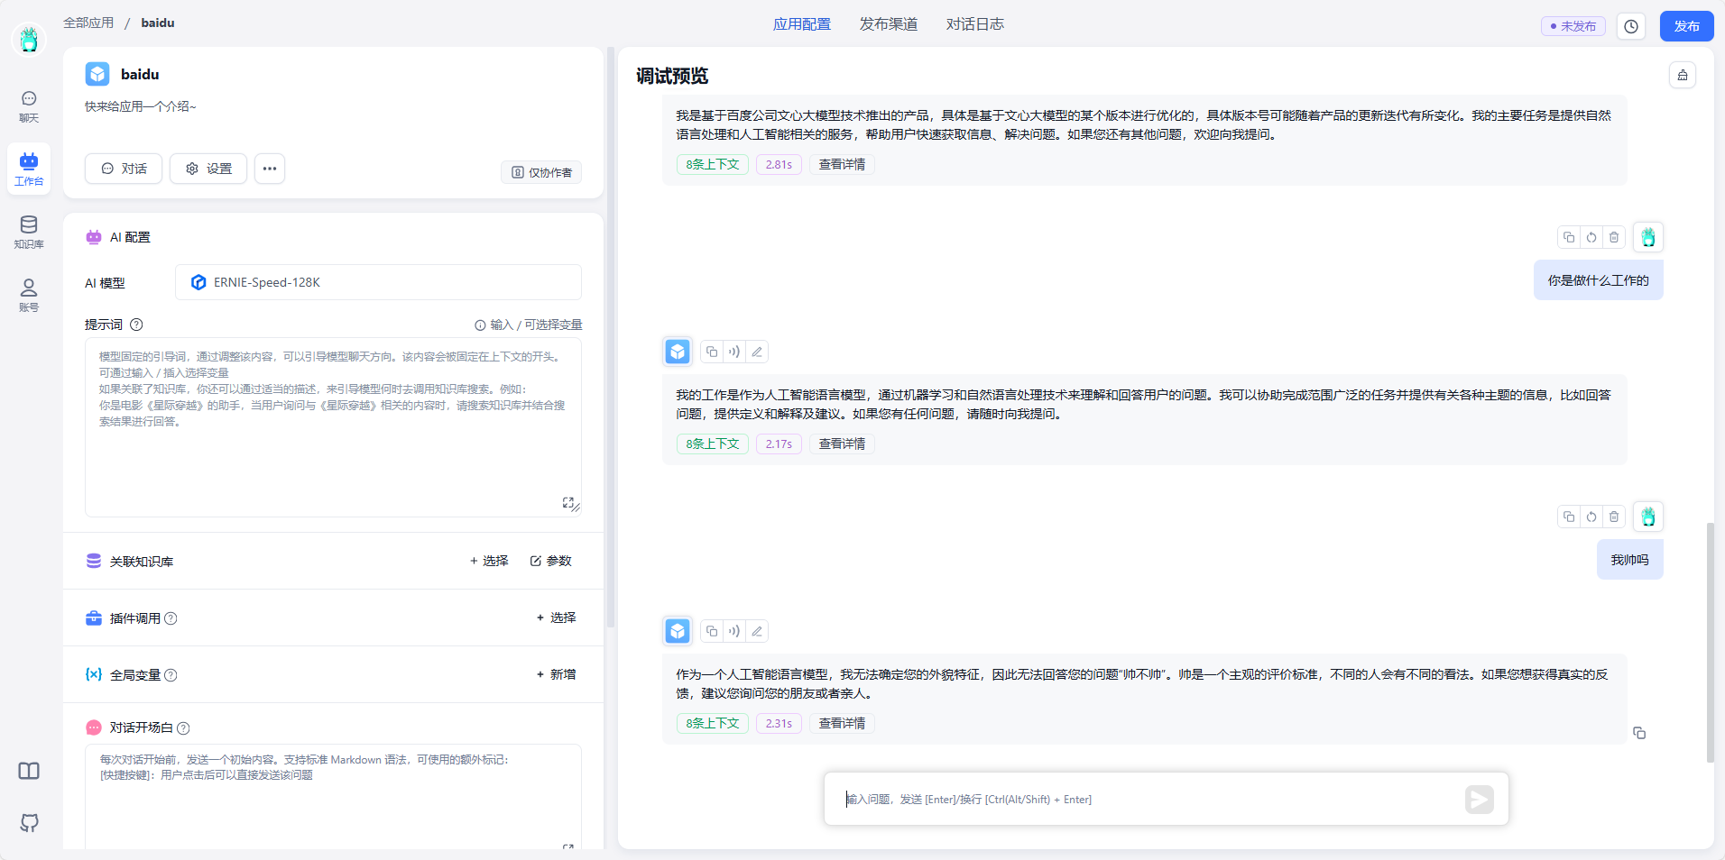Click the user avatar logo at top left

29,39
